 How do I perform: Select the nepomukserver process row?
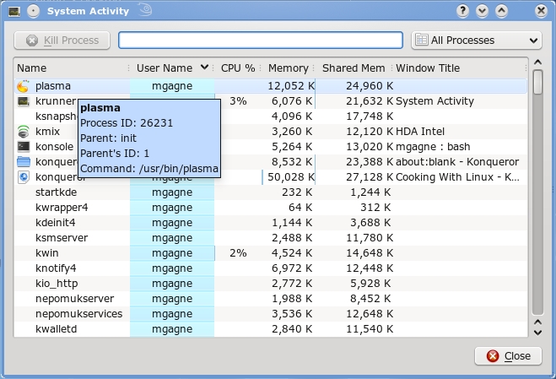coord(253,299)
